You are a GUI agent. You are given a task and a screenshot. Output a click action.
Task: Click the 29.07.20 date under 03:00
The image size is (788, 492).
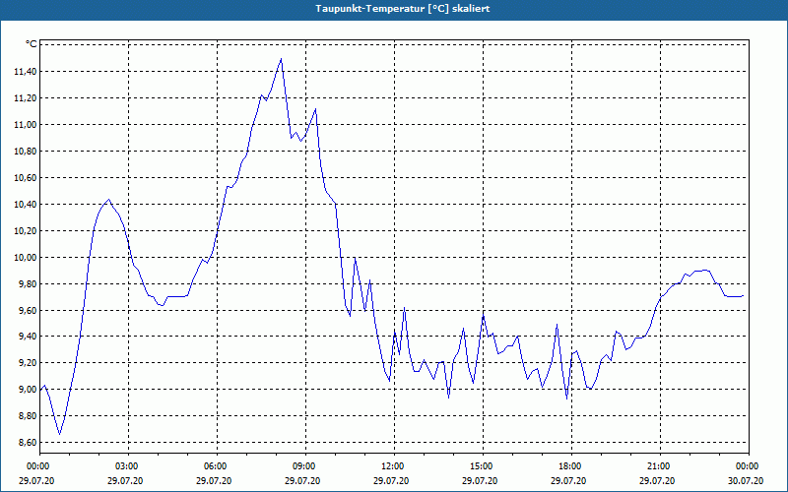(x=127, y=481)
